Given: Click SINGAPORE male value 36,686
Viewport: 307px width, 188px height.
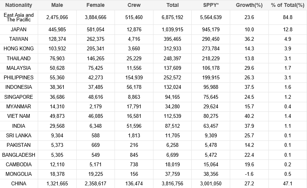Looking at the screenshot, I should coord(57,97).
